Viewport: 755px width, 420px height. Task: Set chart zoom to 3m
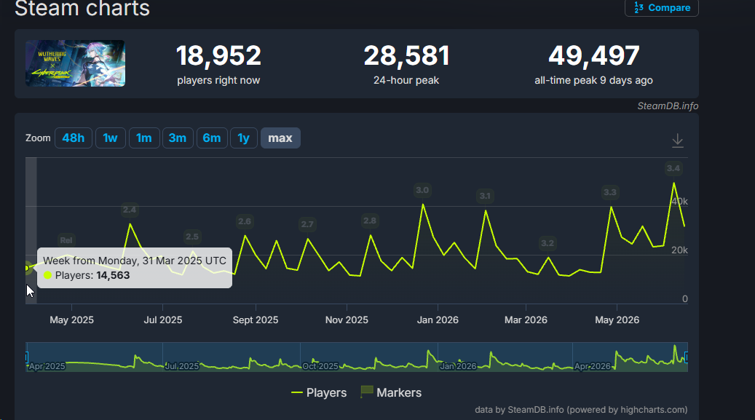(x=178, y=138)
